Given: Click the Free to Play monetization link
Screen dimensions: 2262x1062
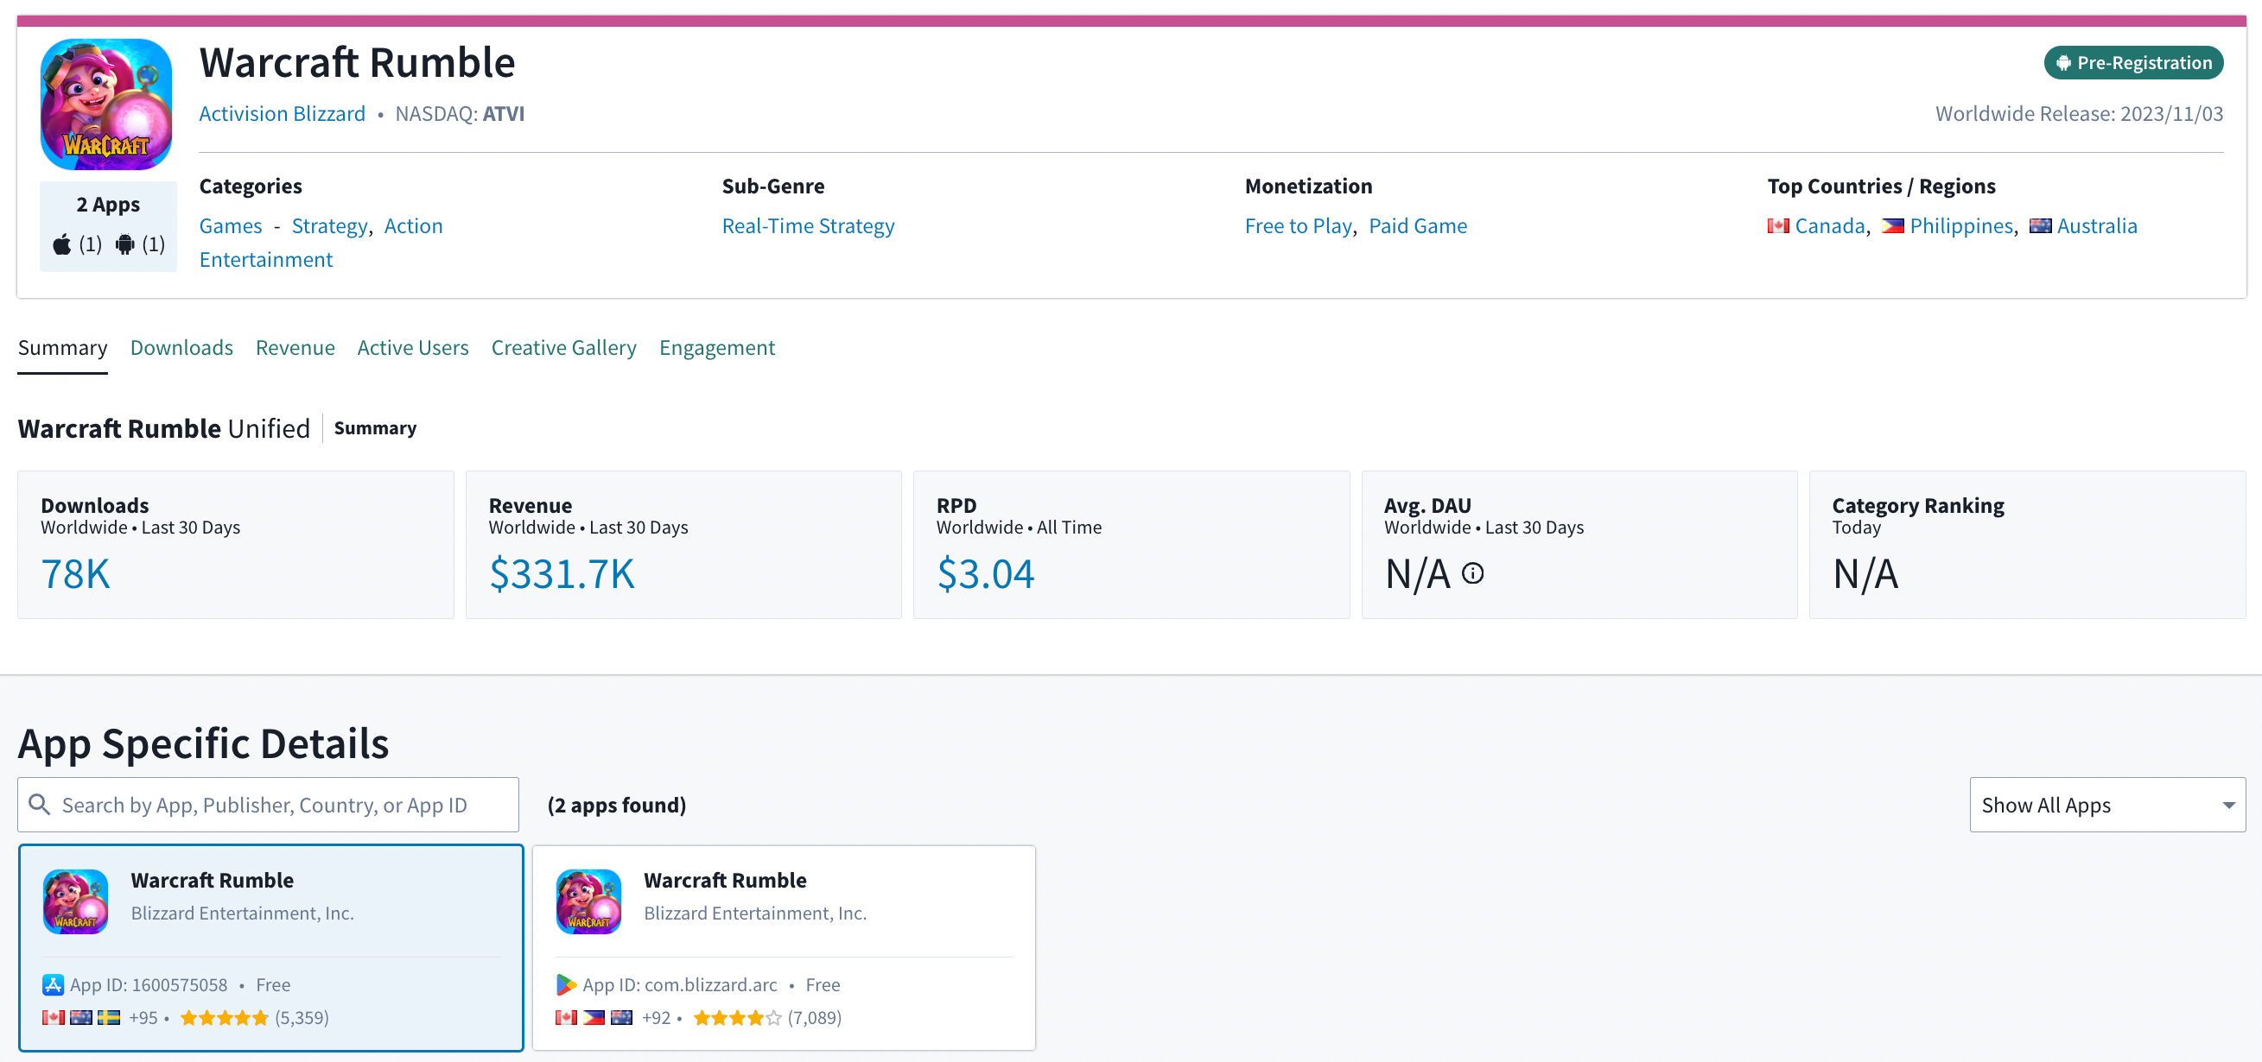Looking at the screenshot, I should (x=1298, y=225).
